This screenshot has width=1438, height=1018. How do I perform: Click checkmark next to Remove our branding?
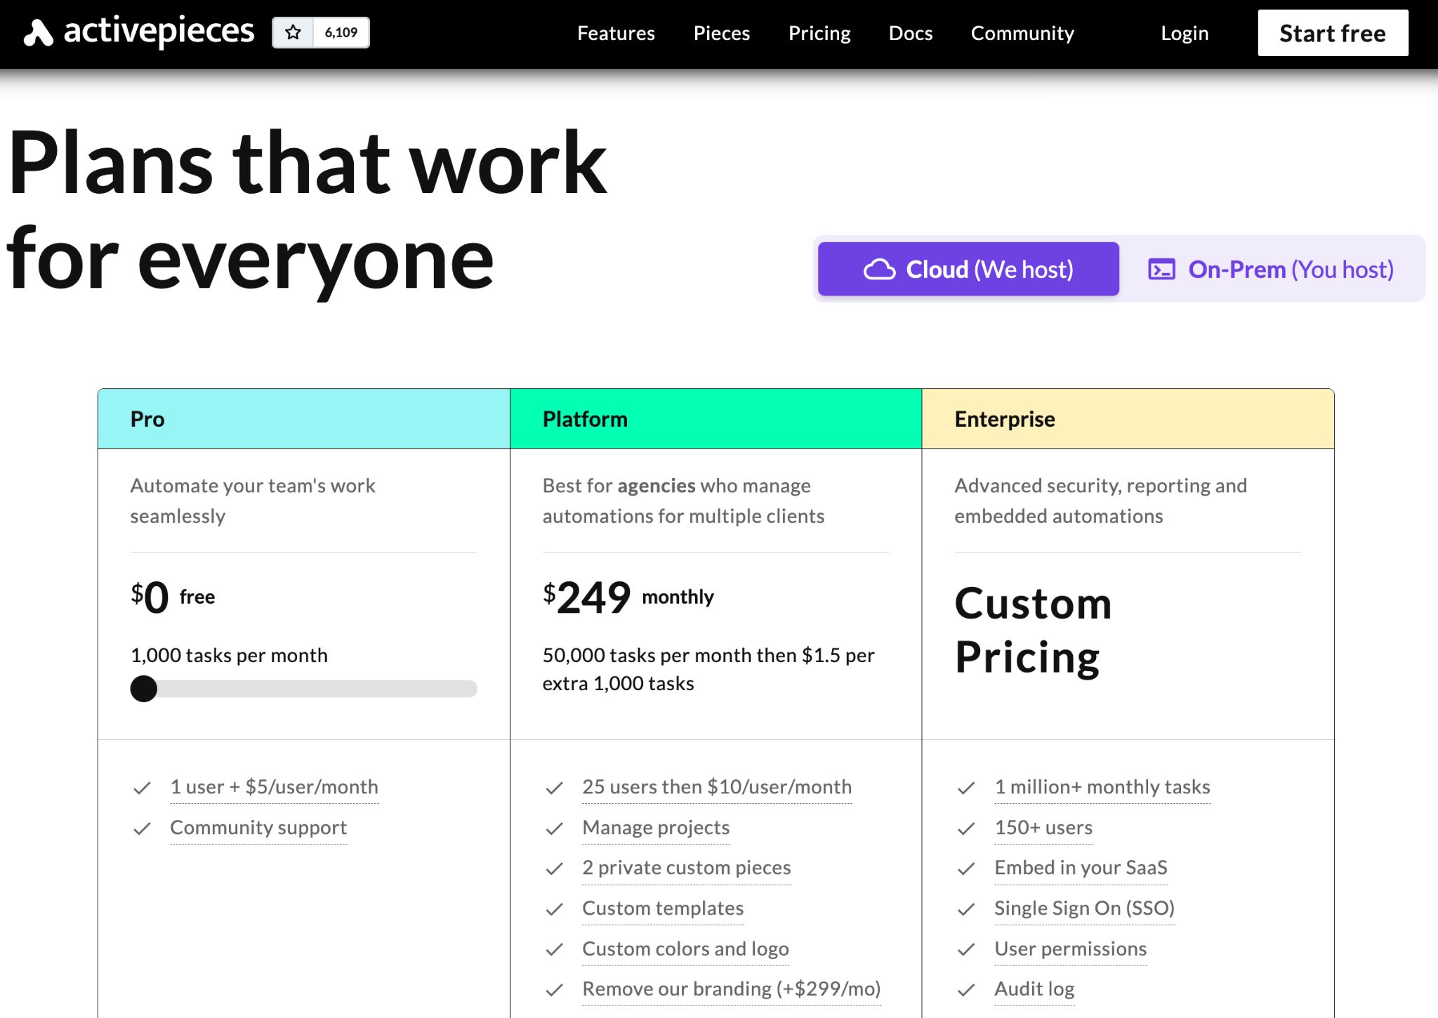coord(555,991)
